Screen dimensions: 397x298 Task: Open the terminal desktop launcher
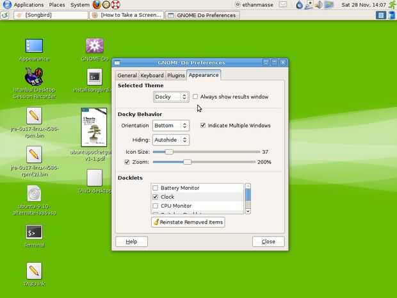pyautogui.click(x=34, y=232)
